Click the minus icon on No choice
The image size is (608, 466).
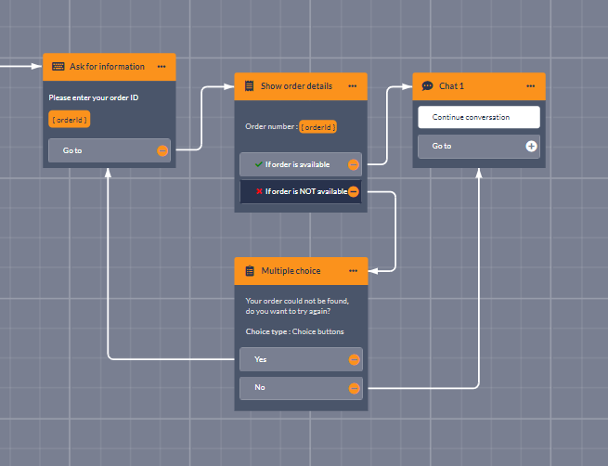[354, 388]
